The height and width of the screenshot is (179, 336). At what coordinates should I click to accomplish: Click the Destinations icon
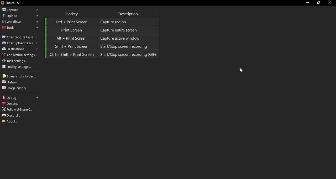point(4,49)
